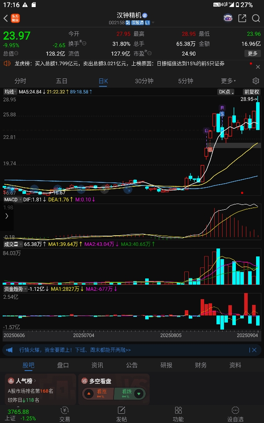
Task: Tap the info icon next to 换手
Action: [x=84, y=43]
